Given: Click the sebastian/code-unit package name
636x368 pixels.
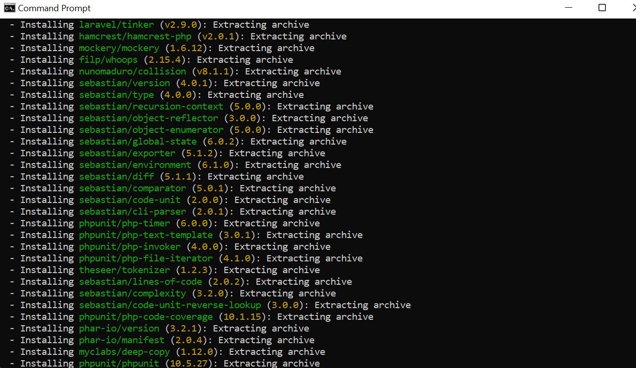Looking at the screenshot, I should coord(130,200).
